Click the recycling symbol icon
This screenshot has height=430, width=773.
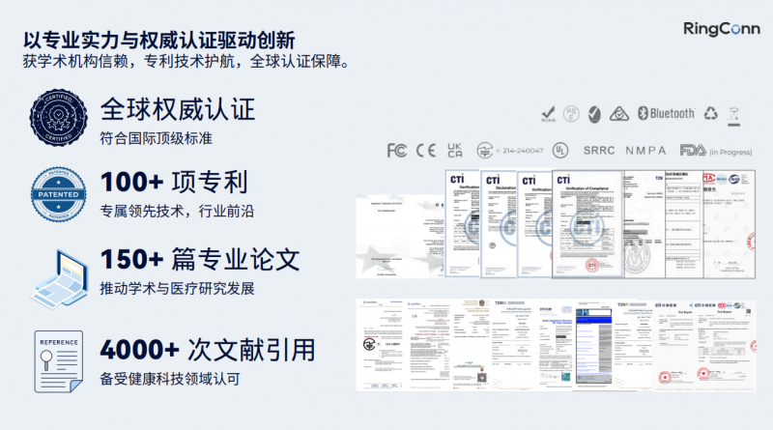(711, 114)
